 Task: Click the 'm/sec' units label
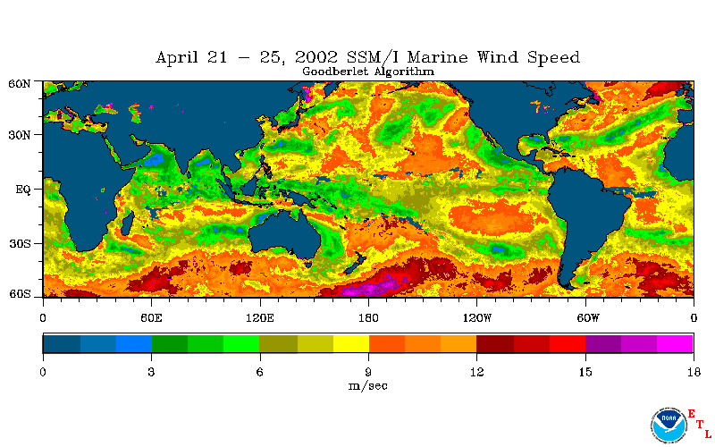tap(368, 386)
